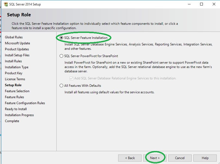Select Installation Type step in sidebar
The width and height of the screenshot is (220, 164).
[x=17, y=67]
